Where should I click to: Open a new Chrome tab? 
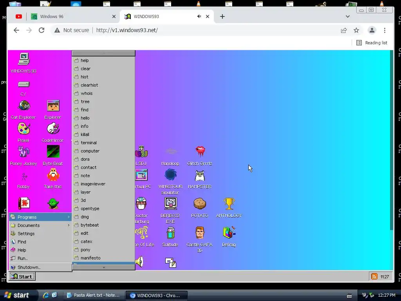pyautogui.click(x=222, y=16)
